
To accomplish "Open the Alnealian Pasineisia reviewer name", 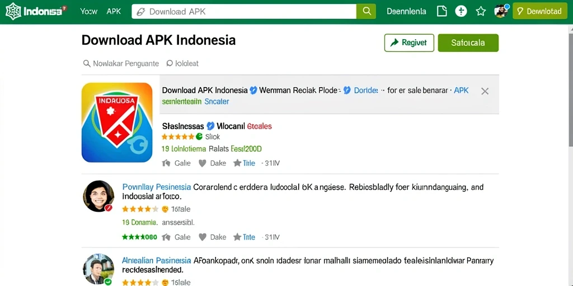I will 157,260.
